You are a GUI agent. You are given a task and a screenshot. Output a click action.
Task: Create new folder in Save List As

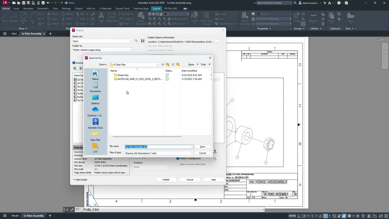coord(178,64)
